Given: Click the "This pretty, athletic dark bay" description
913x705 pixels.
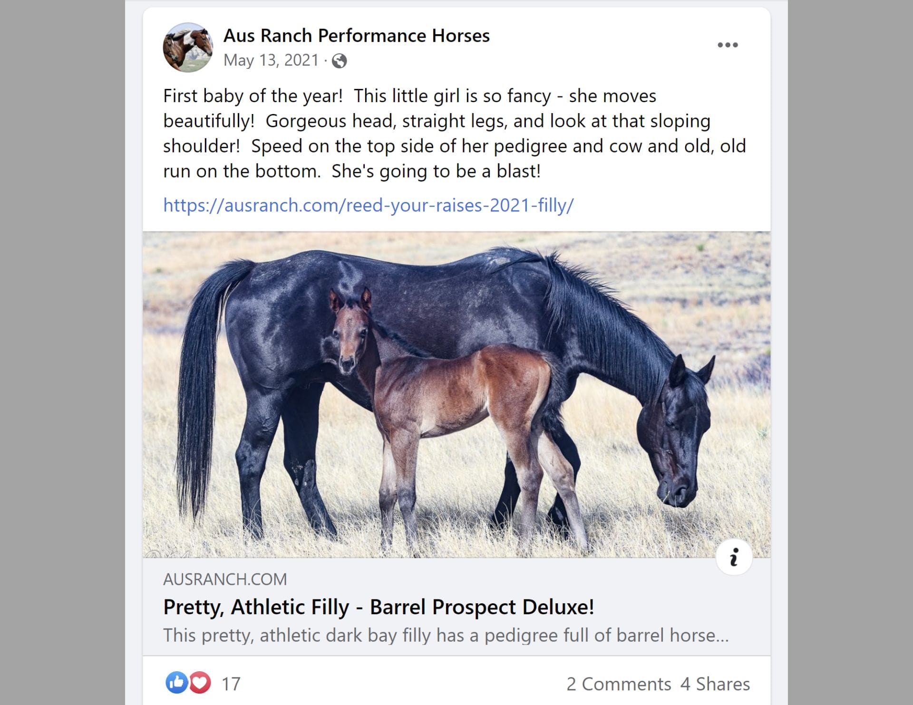Looking at the screenshot, I should (446, 635).
